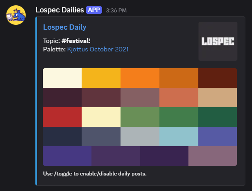
Task: Click the terracotta salmon color swatch
Action: click(179, 97)
